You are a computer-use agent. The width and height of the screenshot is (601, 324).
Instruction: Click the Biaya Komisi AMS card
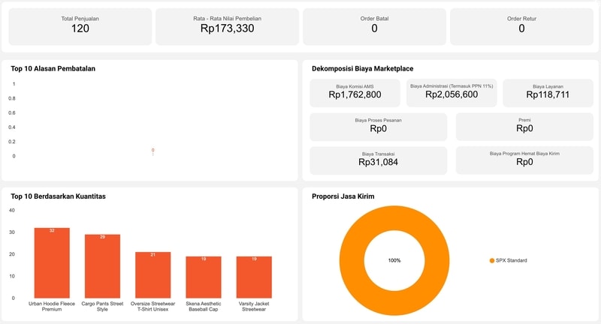click(355, 92)
